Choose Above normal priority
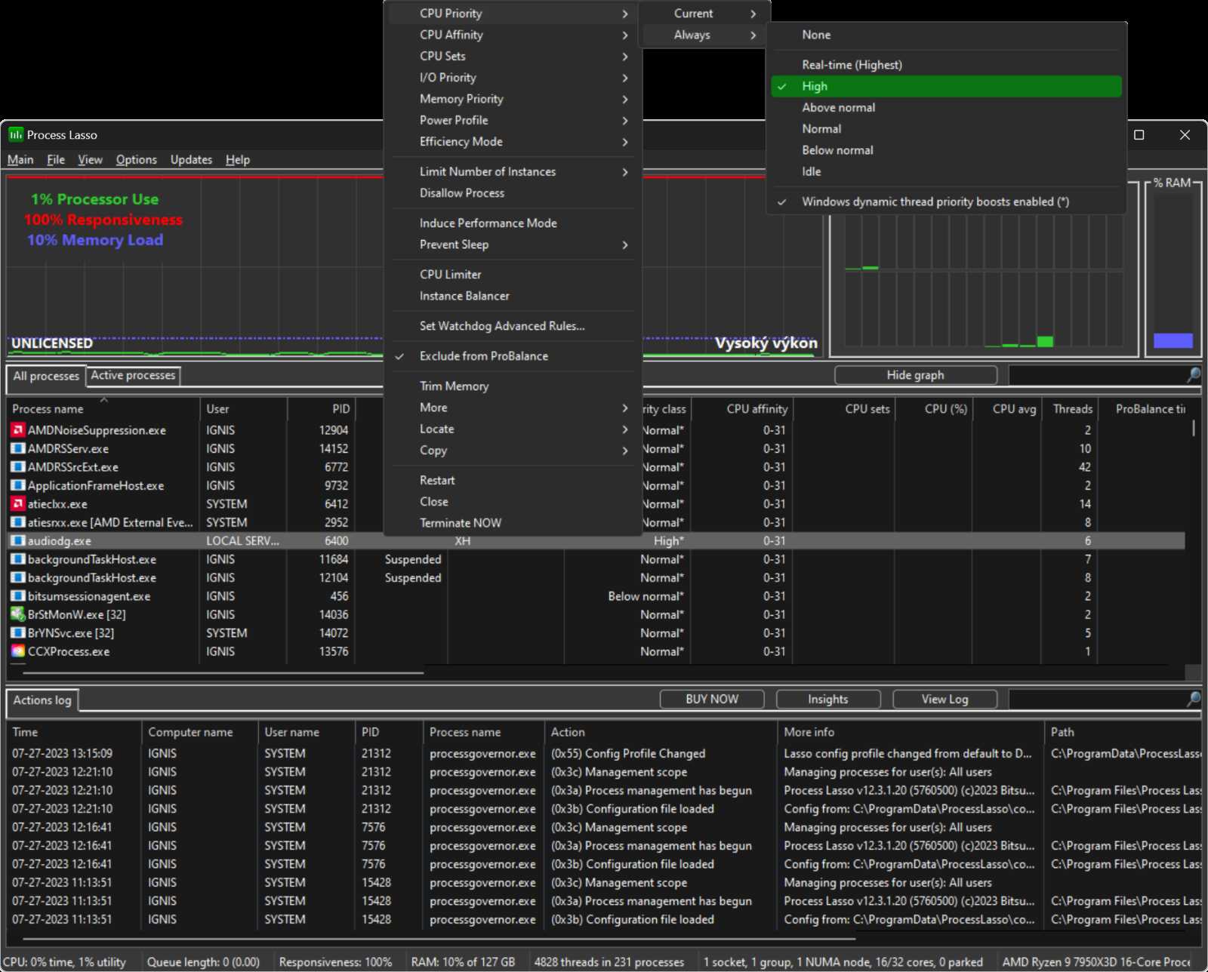Viewport: 1208px width, 972px height. pyautogui.click(x=945, y=107)
